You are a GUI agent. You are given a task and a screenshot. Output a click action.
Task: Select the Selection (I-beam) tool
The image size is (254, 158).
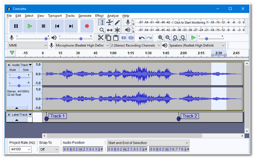coord(102,22)
